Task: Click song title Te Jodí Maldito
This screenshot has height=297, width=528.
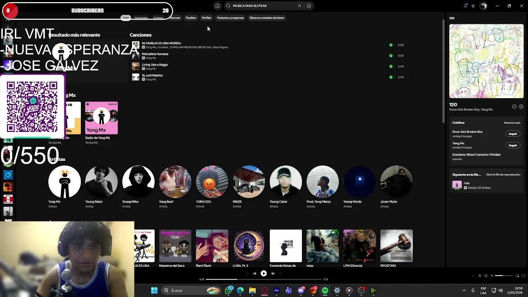Action: pyautogui.click(x=152, y=75)
